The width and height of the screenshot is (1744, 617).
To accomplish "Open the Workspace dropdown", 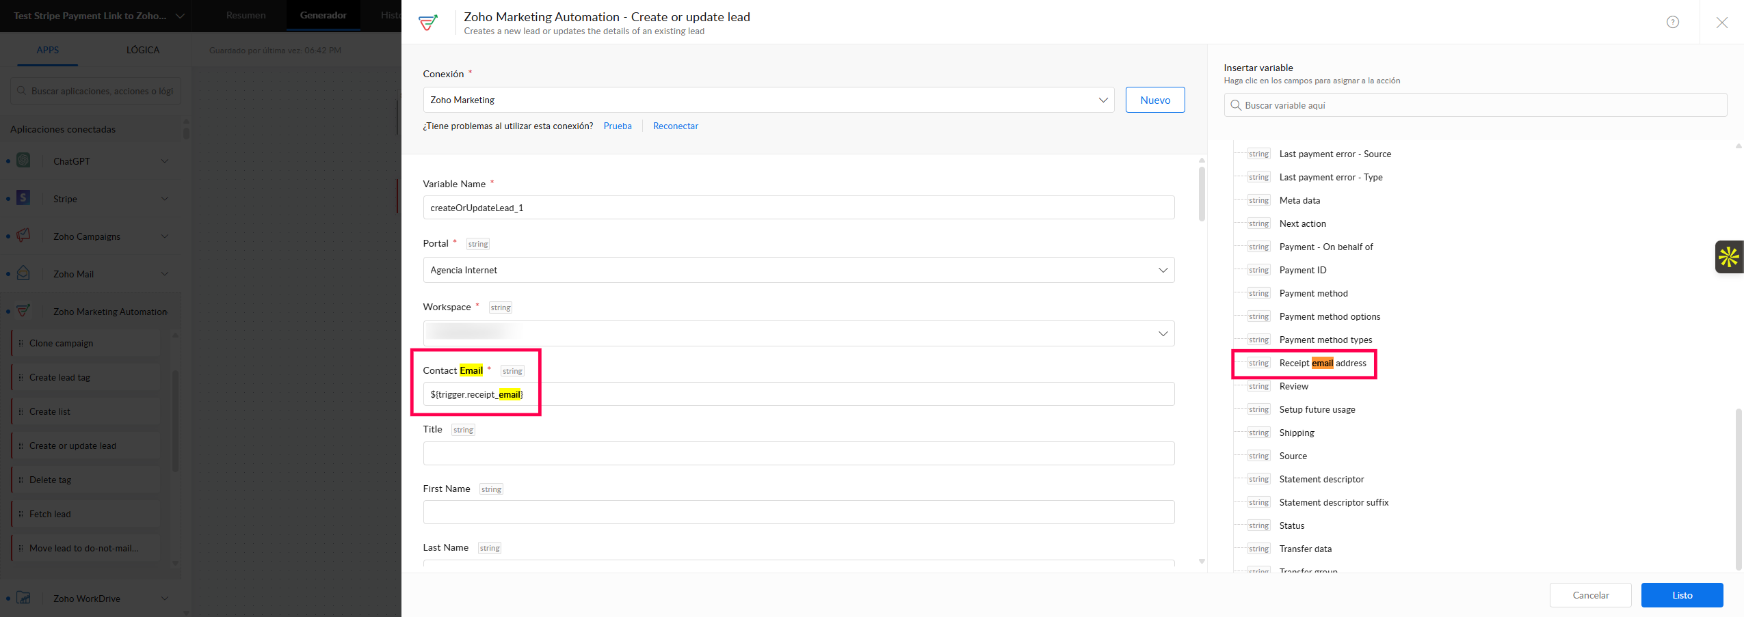I will (x=798, y=333).
